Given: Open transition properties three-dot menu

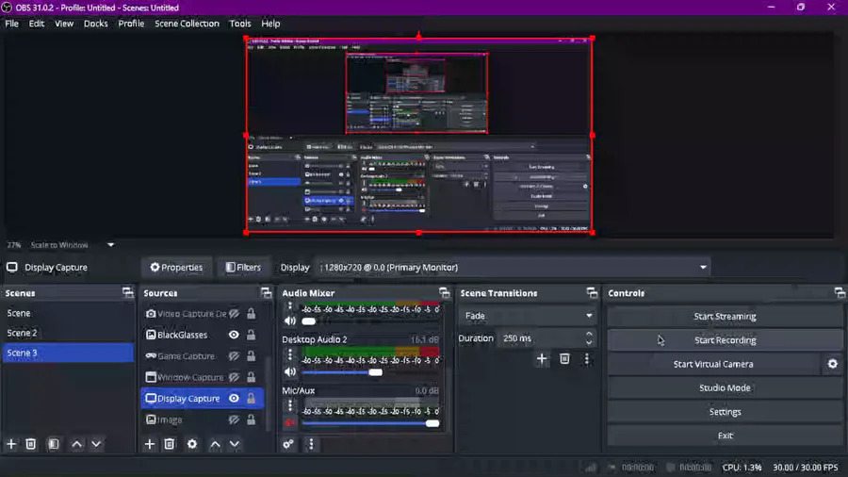Looking at the screenshot, I should 587,358.
